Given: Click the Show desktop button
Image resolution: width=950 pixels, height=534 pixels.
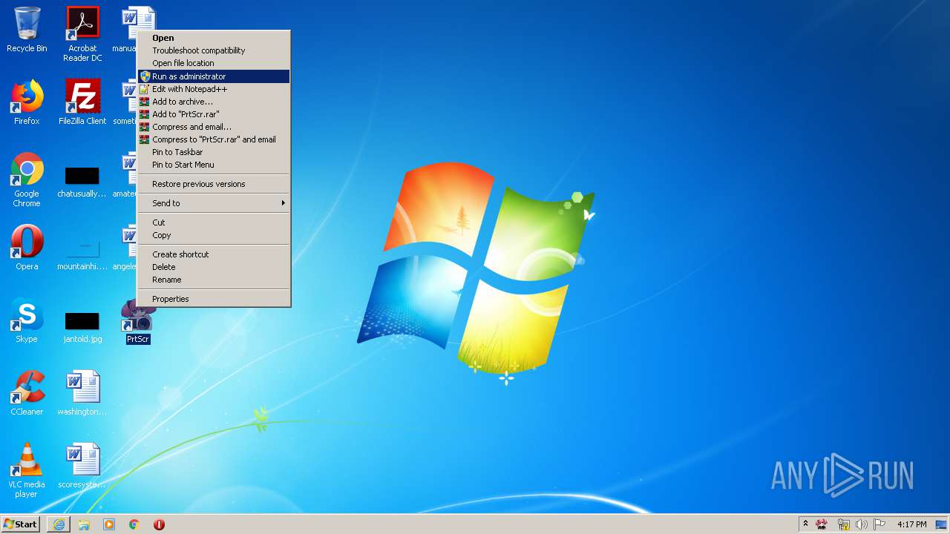Looking at the screenshot, I should coord(941,524).
